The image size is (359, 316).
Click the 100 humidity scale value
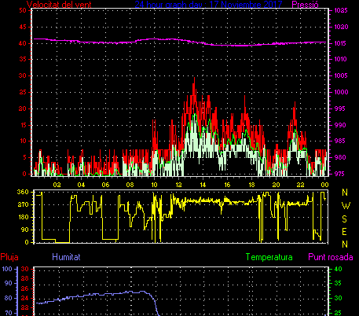(x=7, y=269)
